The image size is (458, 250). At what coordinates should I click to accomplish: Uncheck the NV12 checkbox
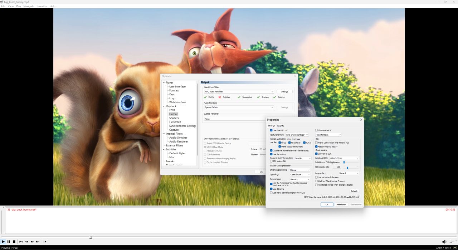point(280,142)
